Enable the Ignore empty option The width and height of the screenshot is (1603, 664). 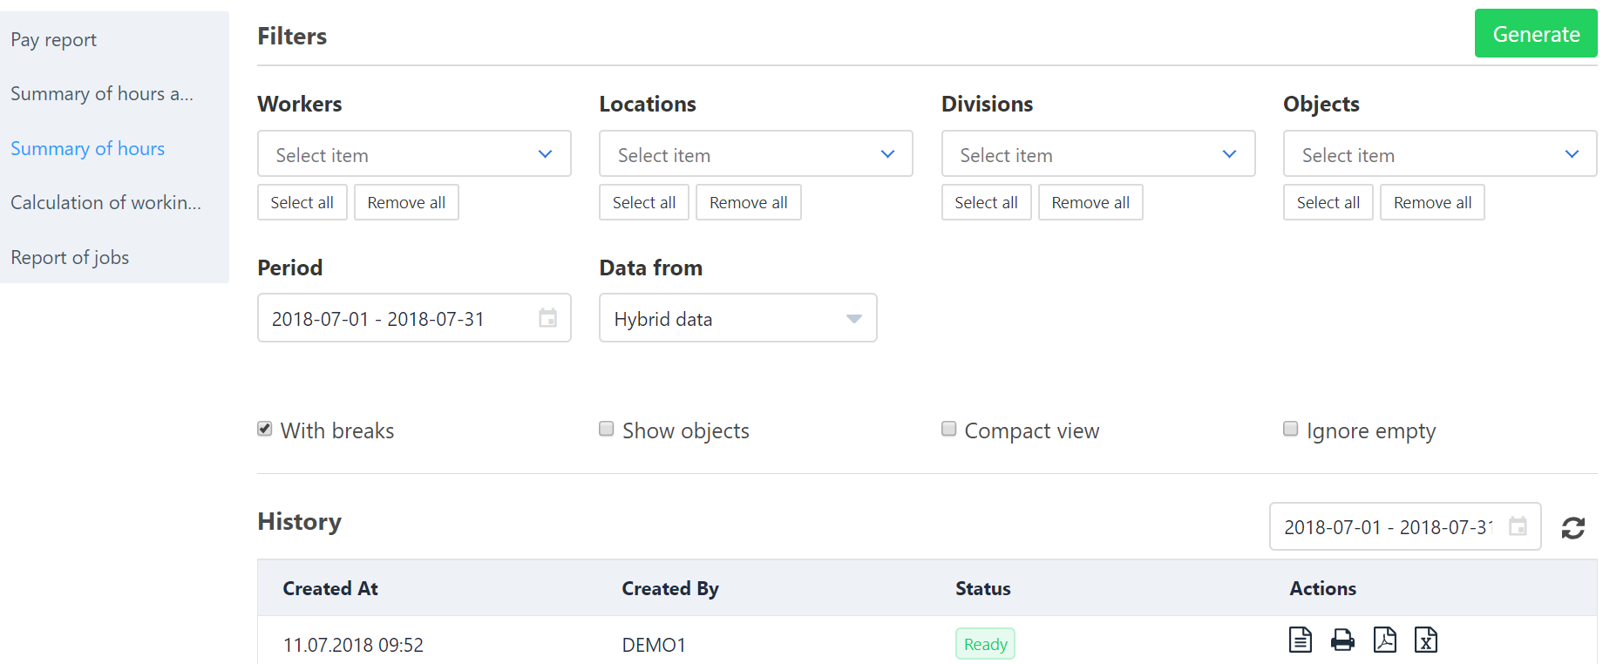[x=1291, y=429]
